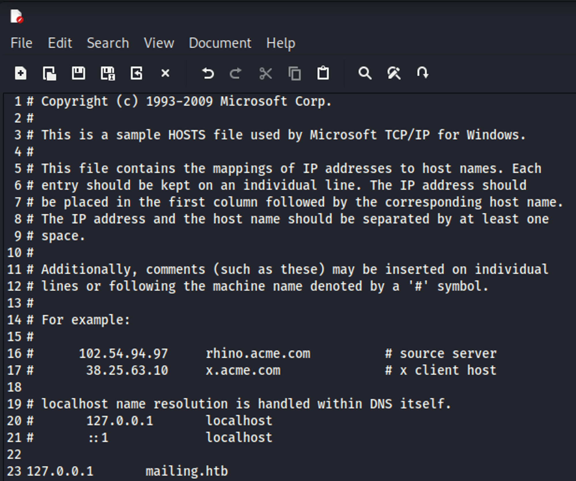Open the Document menu
The width and height of the screenshot is (576, 481).
click(x=220, y=43)
